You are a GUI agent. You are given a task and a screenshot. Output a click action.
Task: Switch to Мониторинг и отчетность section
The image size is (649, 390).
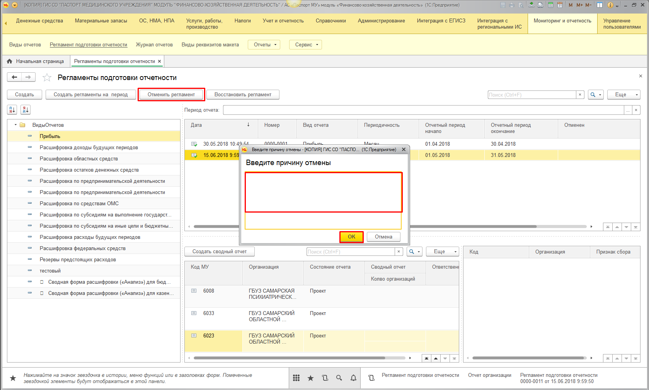[x=562, y=21]
